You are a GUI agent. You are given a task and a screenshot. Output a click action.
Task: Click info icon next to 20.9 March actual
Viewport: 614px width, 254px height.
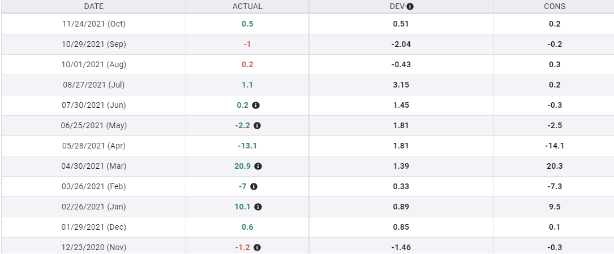[x=258, y=166]
